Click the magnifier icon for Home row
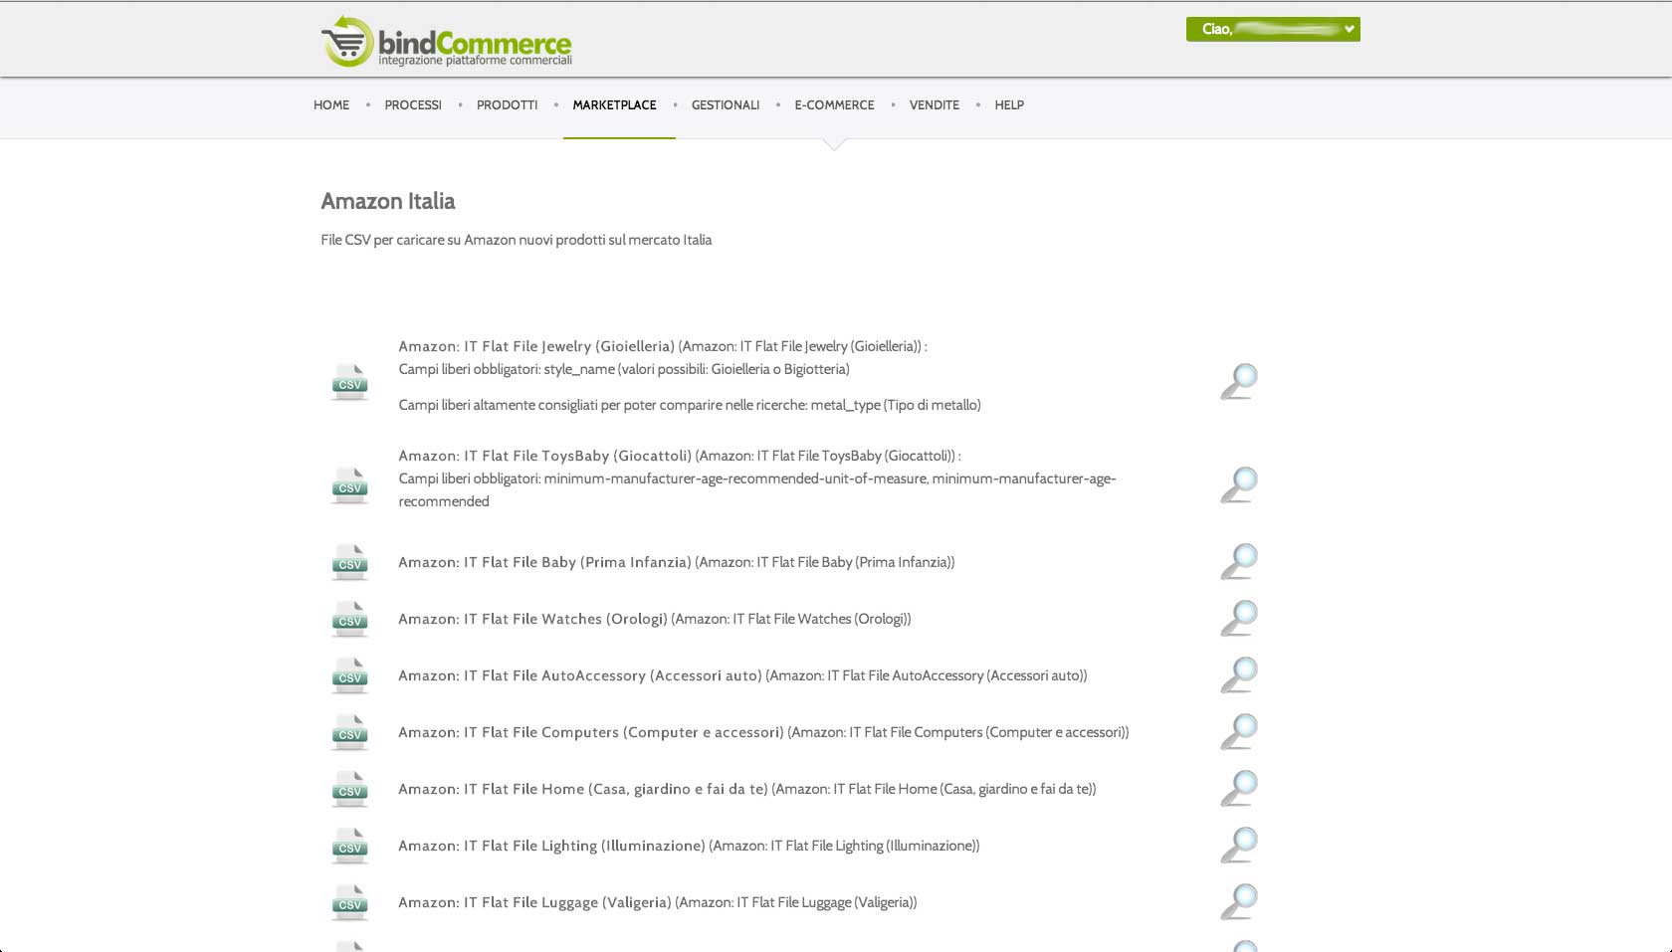 pyautogui.click(x=1239, y=789)
